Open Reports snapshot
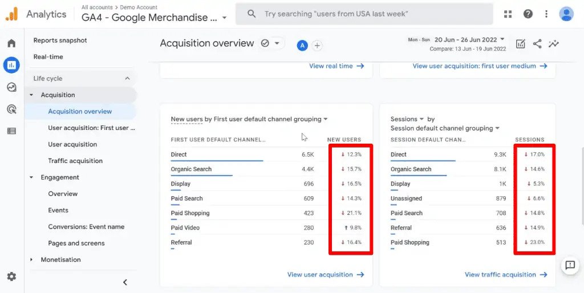Image resolution: width=584 pixels, height=293 pixels. (x=60, y=40)
